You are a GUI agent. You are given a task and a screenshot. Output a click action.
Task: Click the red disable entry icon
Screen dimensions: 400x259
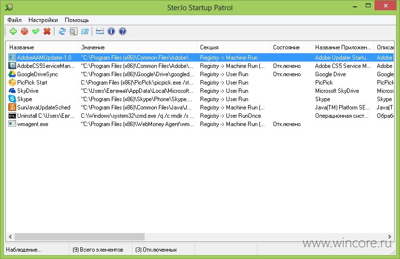click(25, 31)
